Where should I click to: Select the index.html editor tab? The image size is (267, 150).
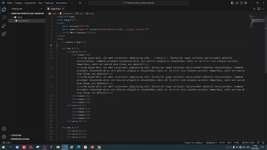[x=55, y=9]
